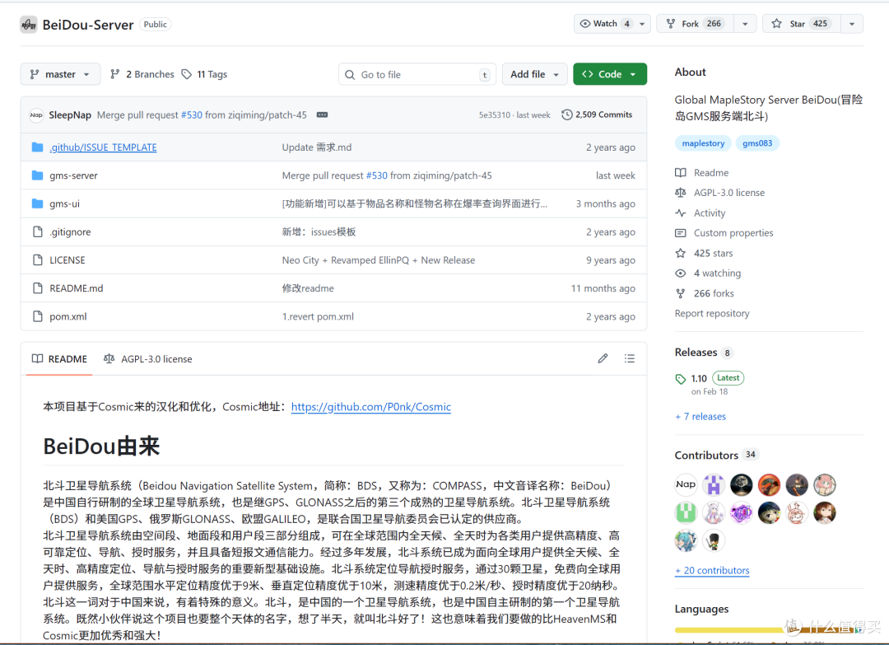Viewport: 889px width, 645px height.
Task: Click the 5e35310 commit hash
Action: click(x=495, y=115)
